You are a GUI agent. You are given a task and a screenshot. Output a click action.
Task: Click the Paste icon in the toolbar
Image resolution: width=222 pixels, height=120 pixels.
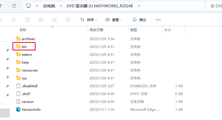tap(27, 20)
